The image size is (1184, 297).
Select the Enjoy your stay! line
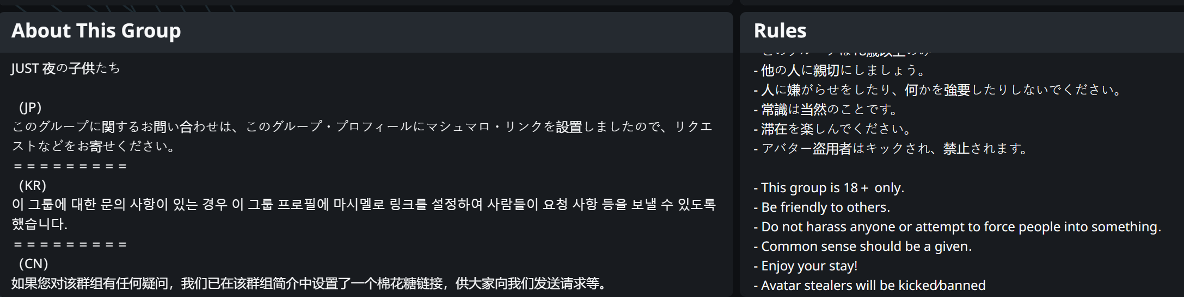(806, 266)
